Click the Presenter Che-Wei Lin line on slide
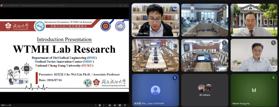The height and width of the screenshot is (107, 279). (x=79, y=74)
